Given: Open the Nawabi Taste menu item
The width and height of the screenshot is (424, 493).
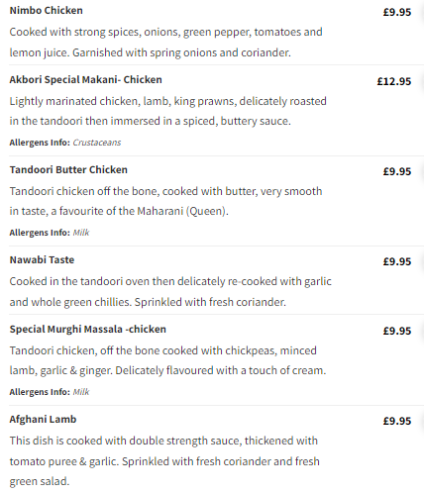Looking at the screenshot, I should pyautogui.click(x=42, y=260).
